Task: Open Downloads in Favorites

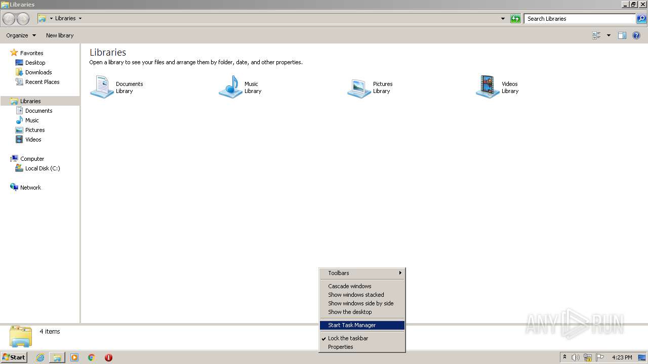Action: (x=38, y=72)
